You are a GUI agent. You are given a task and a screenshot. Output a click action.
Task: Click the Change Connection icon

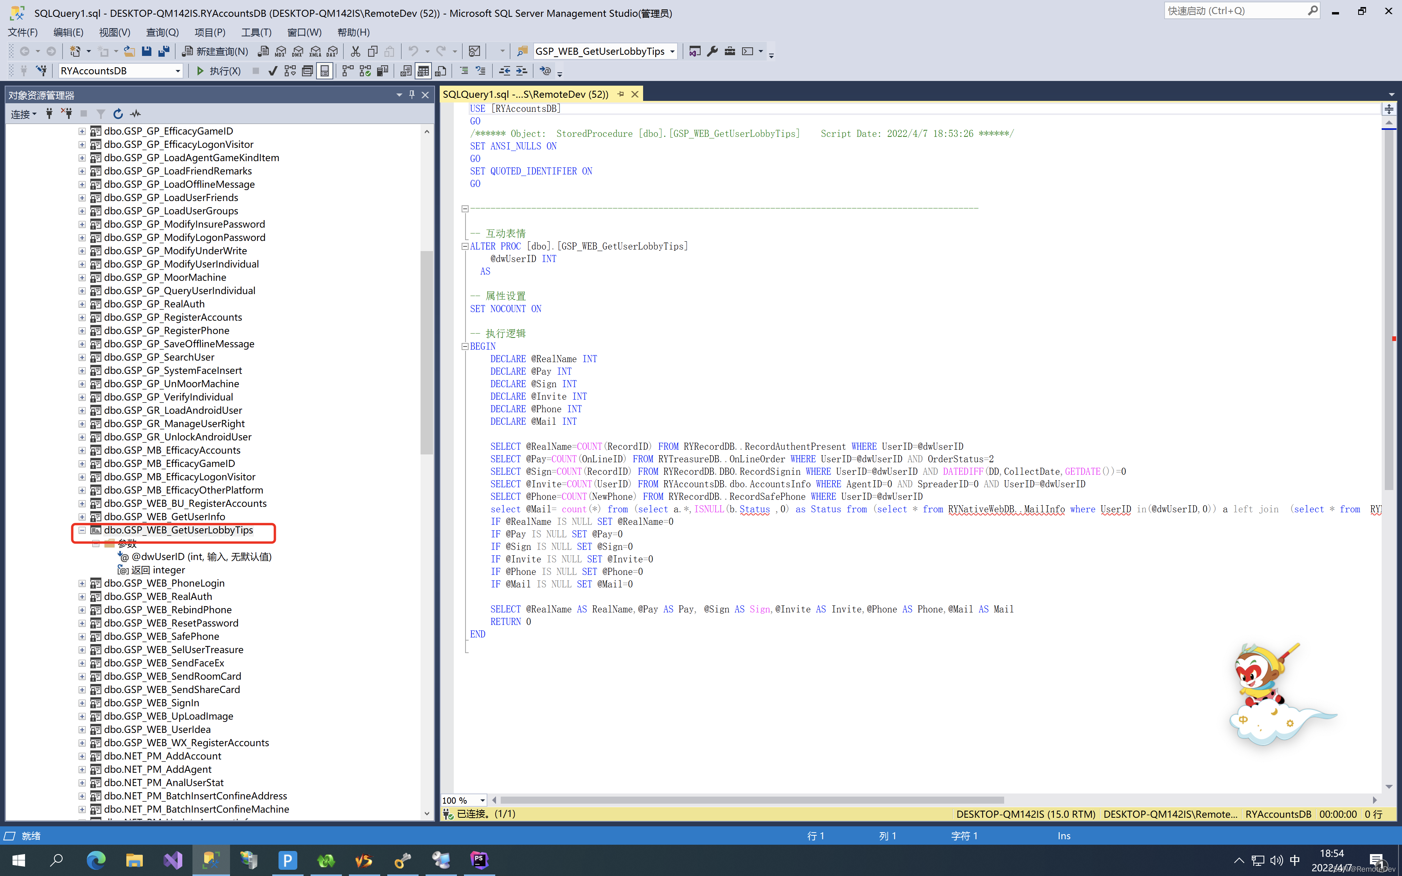[41, 71]
